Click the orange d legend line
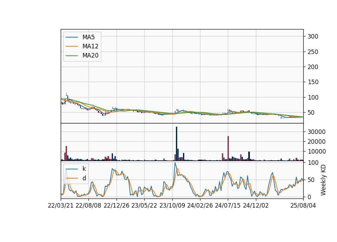Image resolution: width=337 pixels, height=242 pixels. [72, 178]
